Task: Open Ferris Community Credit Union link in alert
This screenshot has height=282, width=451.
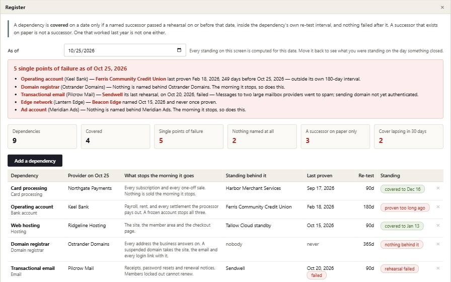Action: point(130,79)
